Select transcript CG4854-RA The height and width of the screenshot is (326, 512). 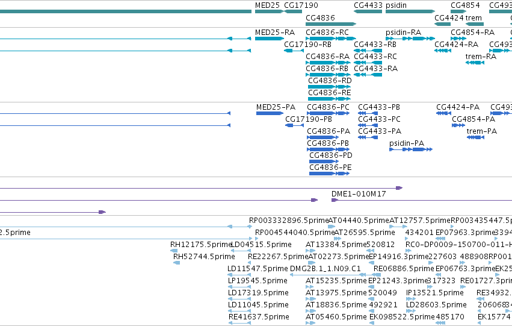point(458,39)
